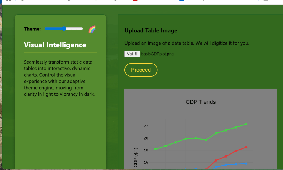Screen dimensions: 283x170
Task: Click the blue line's rightmost data point
Action: pyautogui.click(x=246, y=164)
